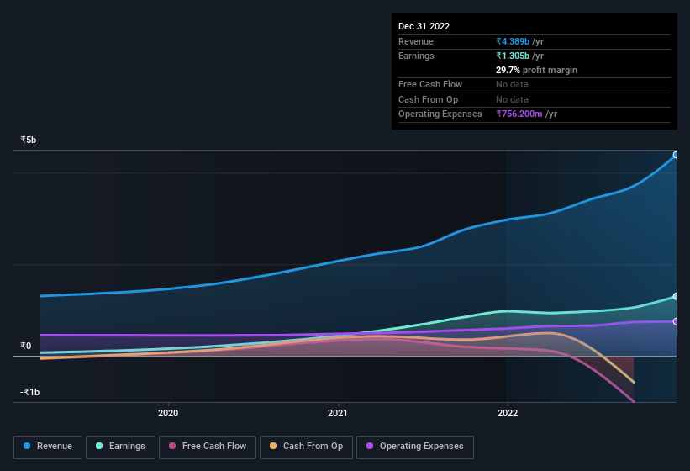This screenshot has height=471, width=690.
Task: Toggle the Earnings legend button
Action: (x=120, y=447)
